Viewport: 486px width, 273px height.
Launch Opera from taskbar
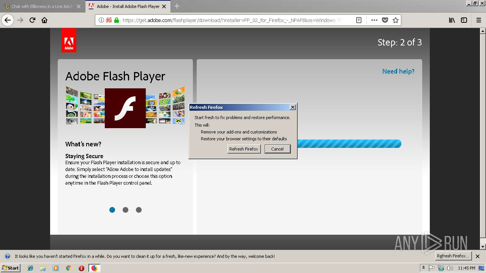point(81,268)
